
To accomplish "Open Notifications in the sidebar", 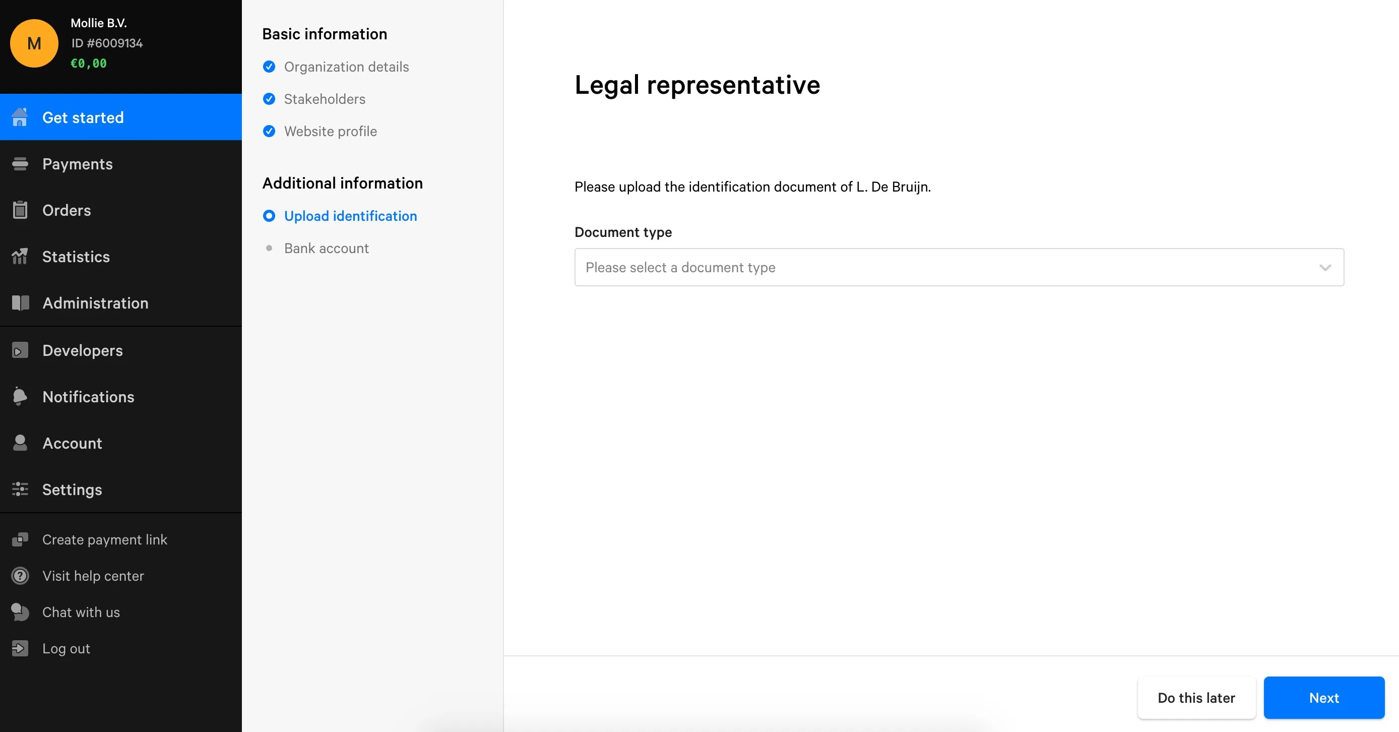I will pos(120,397).
